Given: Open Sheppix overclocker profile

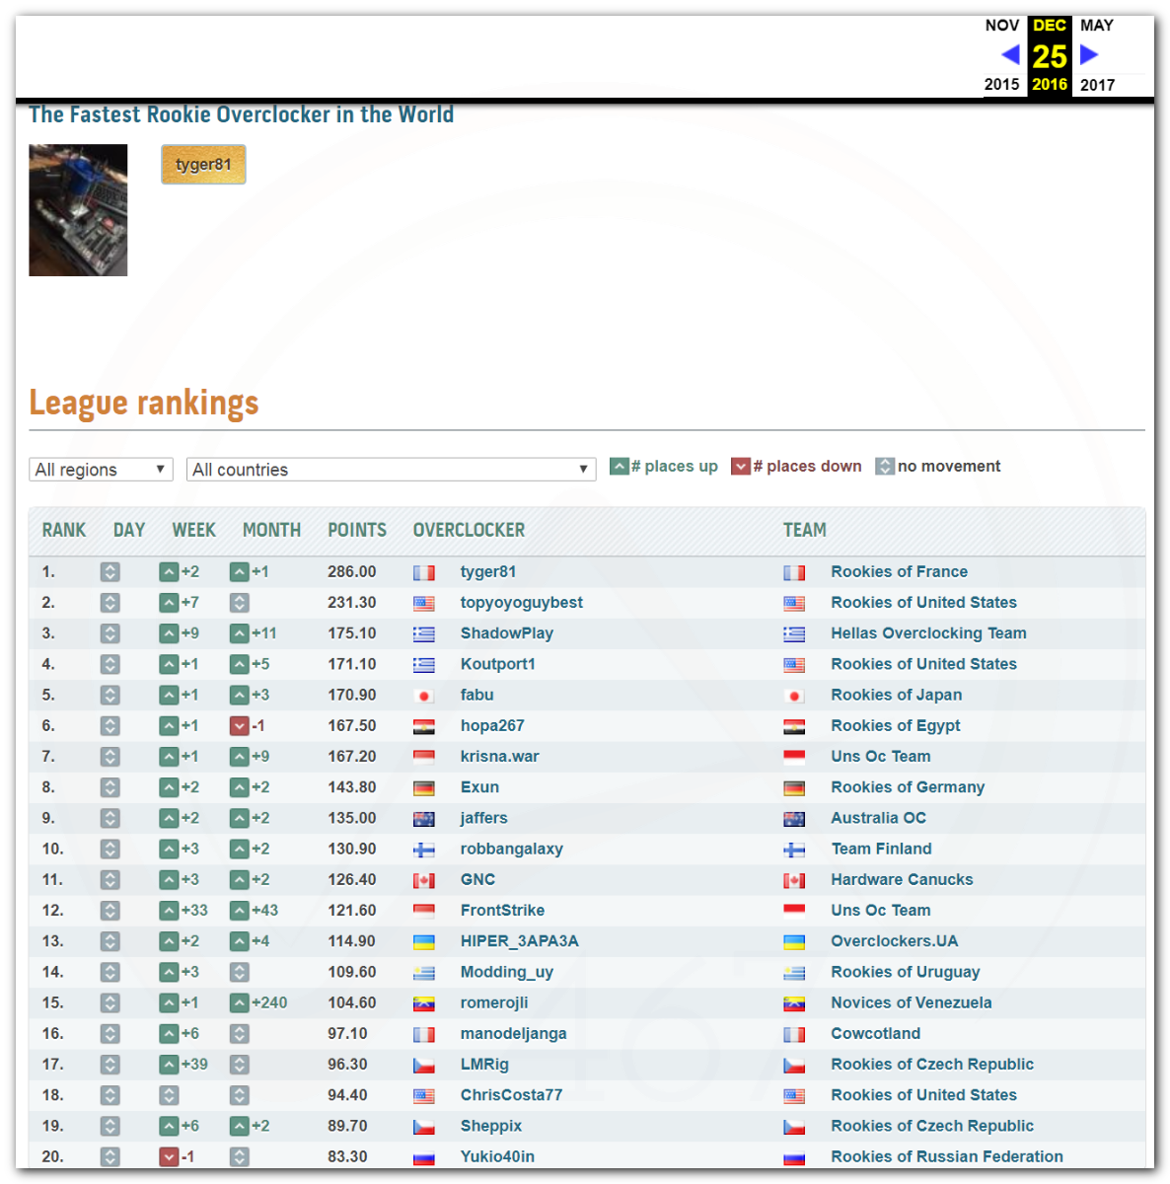Looking at the screenshot, I should point(491,1126).
